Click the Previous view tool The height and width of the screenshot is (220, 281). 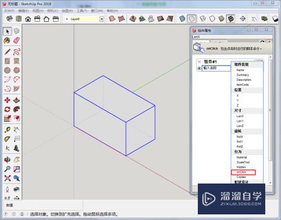(x=16, y=178)
